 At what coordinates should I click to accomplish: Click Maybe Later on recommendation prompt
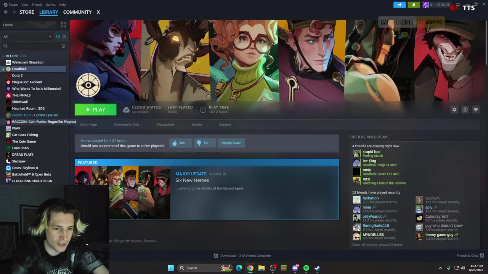click(231, 143)
